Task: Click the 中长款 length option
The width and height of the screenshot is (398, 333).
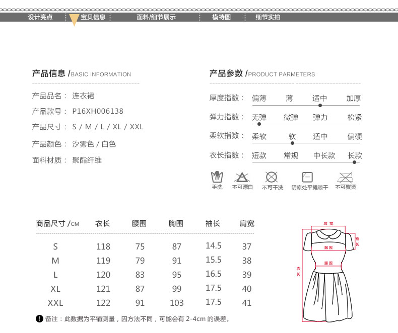Action: tap(324, 155)
